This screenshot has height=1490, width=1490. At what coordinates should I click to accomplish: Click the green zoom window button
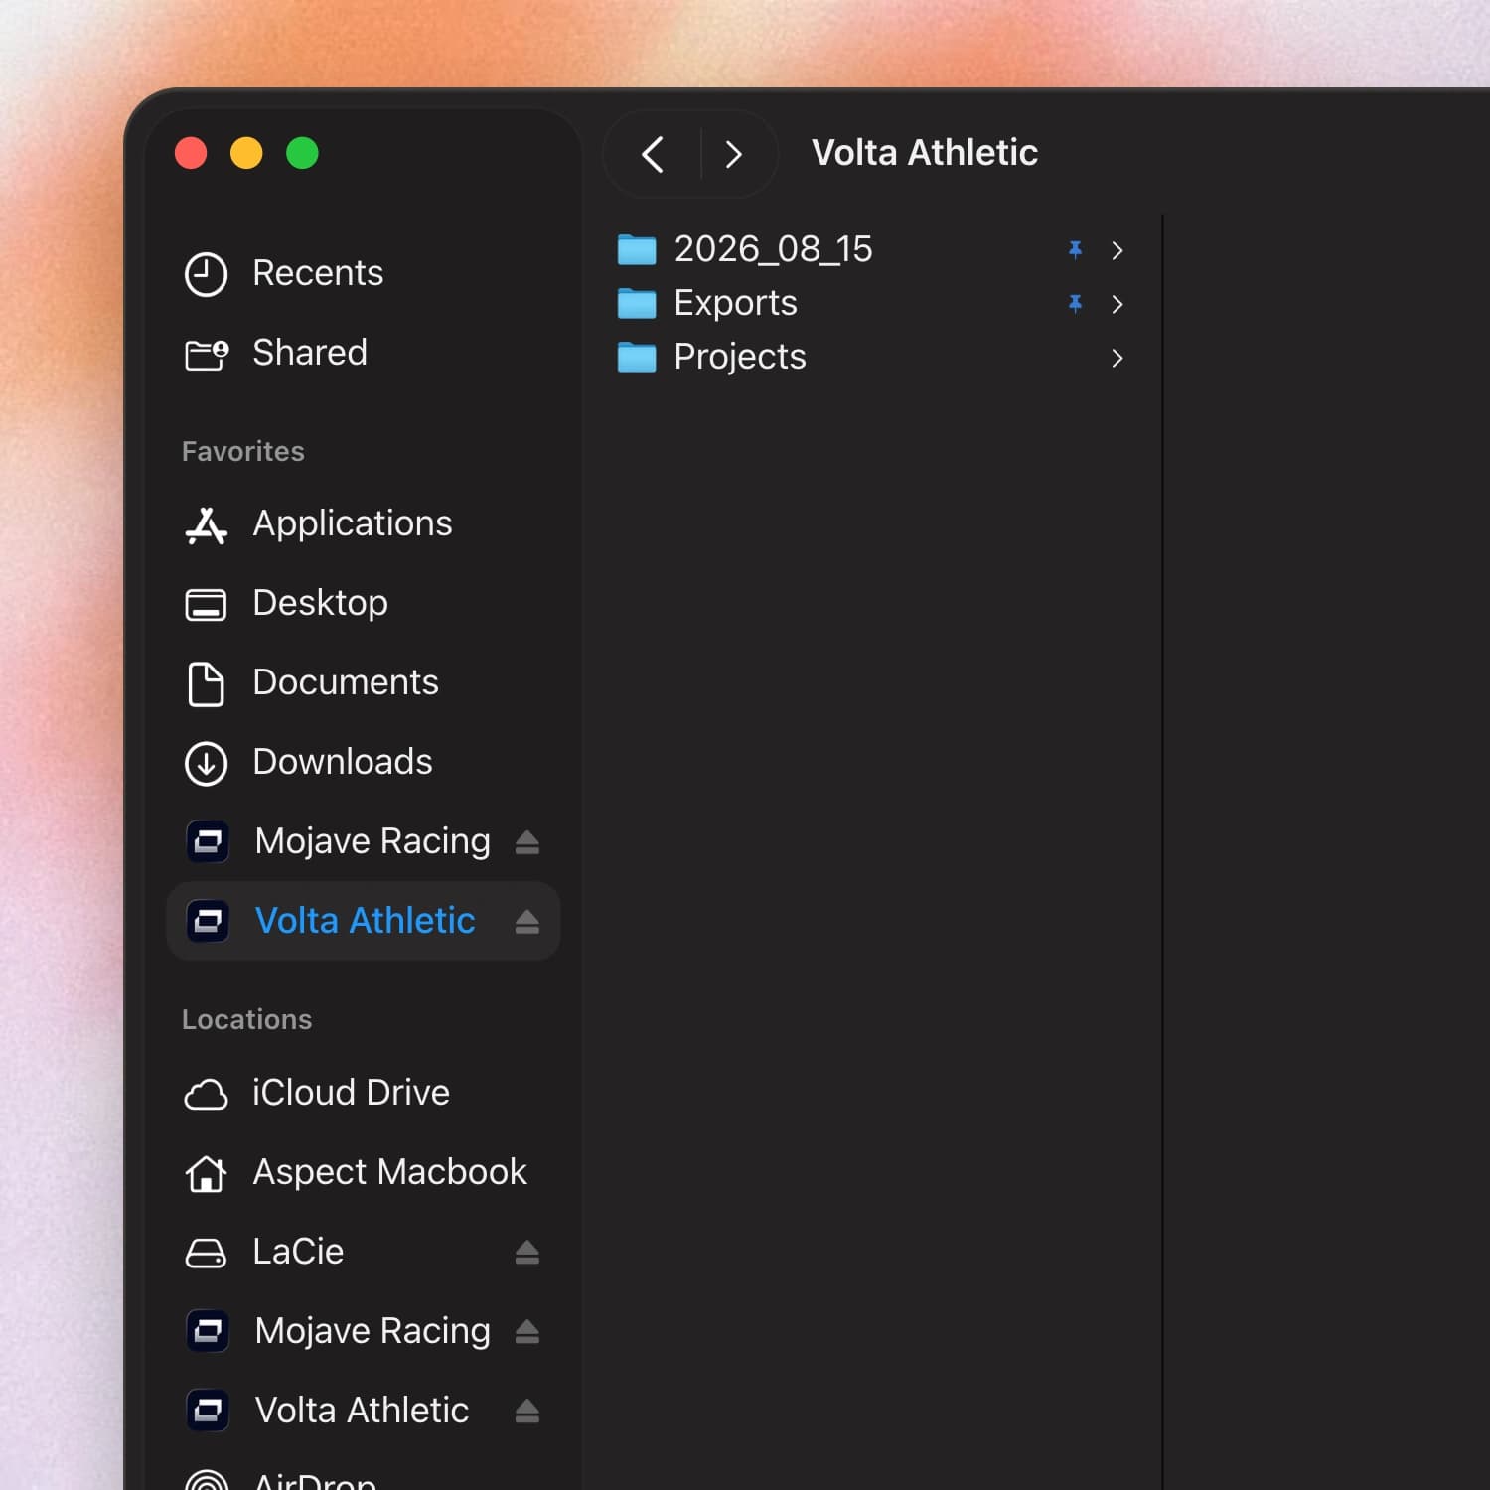[302, 153]
